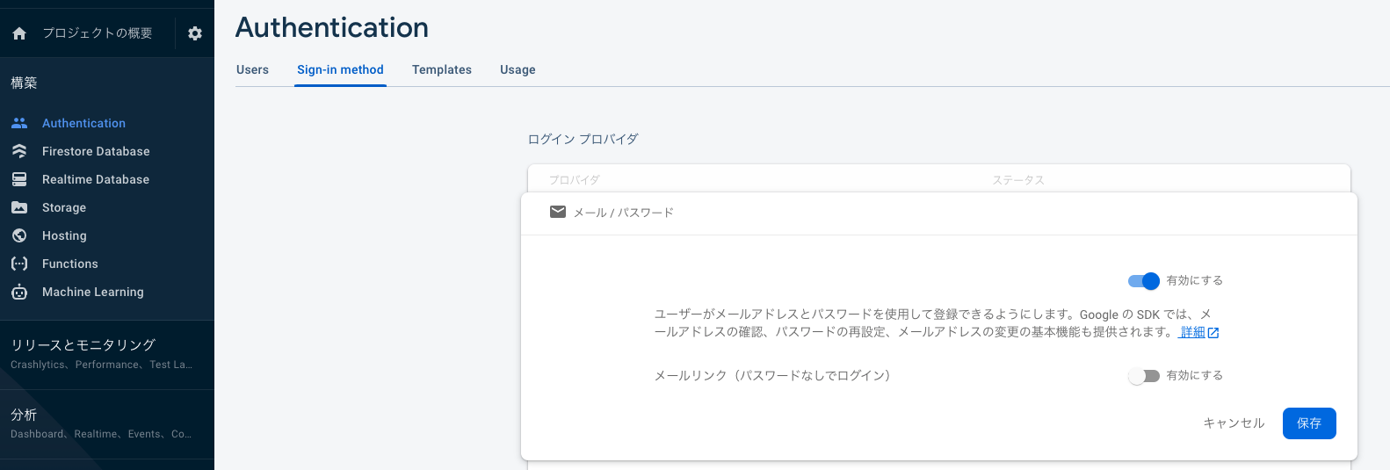Open the Hosting globe icon
1390x470 pixels.
(19, 235)
